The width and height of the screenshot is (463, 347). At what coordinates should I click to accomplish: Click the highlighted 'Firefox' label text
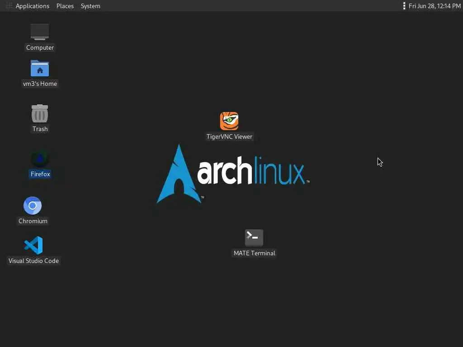[40, 174]
